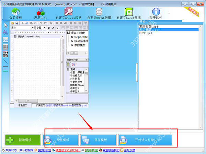Select the text label tool

pyautogui.click(x=5, y=32)
